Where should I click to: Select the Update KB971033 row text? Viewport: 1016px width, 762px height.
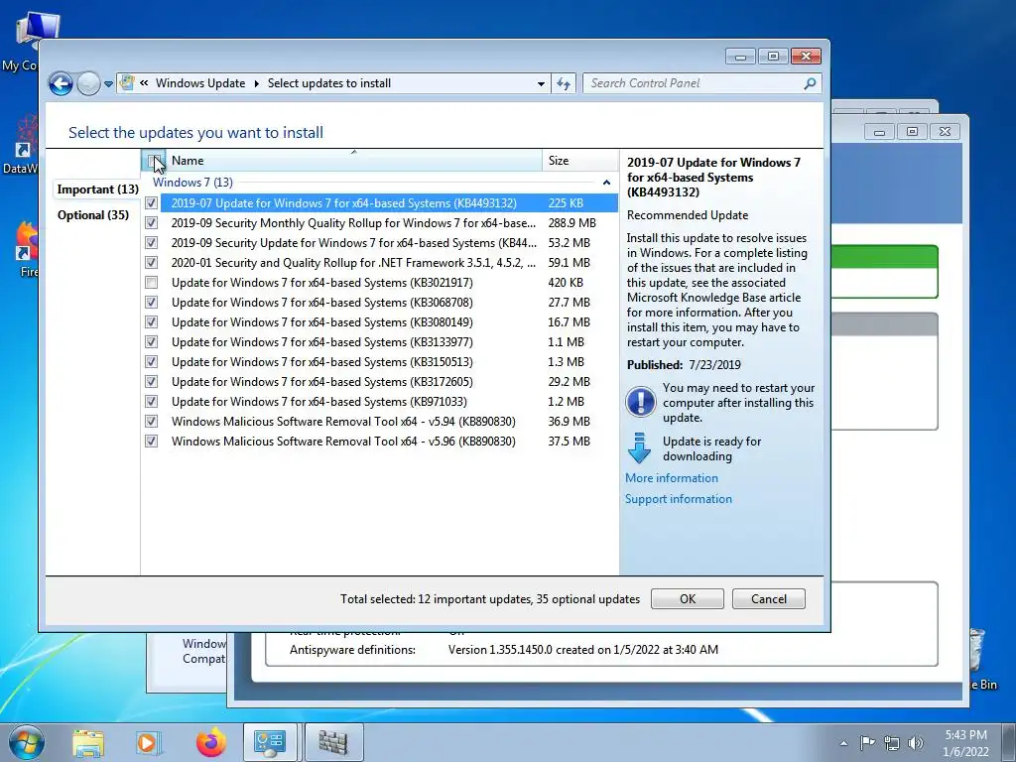point(318,402)
